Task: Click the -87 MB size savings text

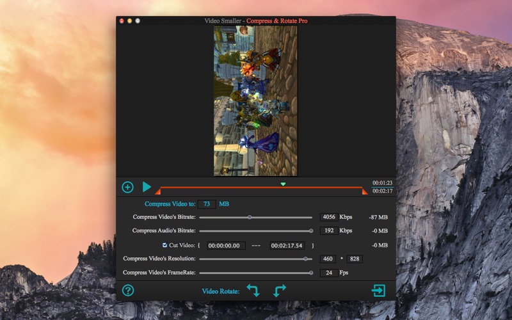Action: tap(378, 217)
